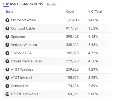Open the CenturyLink entity row
This screenshot has height=101, width=113.
coord(57,86)
